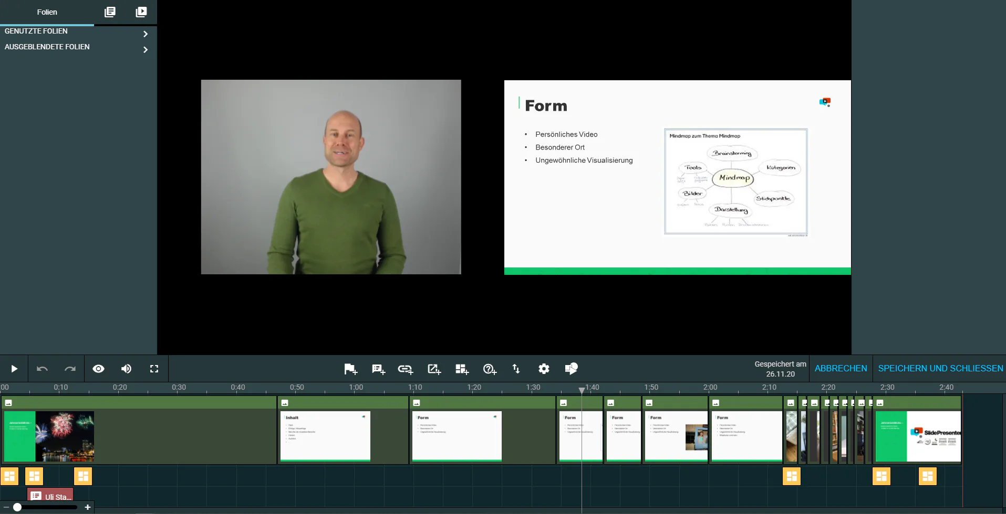Redo the last undone edit
This screenshot has width=1006, height=514.
tap(70, 369)
